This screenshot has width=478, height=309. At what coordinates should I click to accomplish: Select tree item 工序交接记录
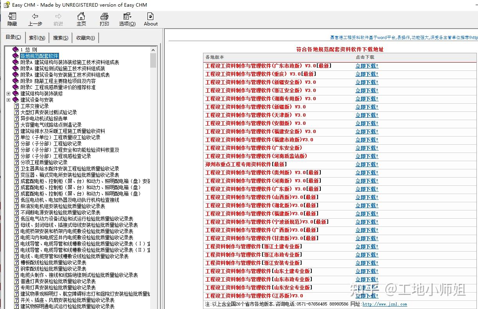coord(34,106)
